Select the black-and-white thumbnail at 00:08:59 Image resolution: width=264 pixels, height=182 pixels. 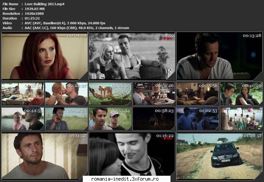pyautogui.click(x=132, y=56)
